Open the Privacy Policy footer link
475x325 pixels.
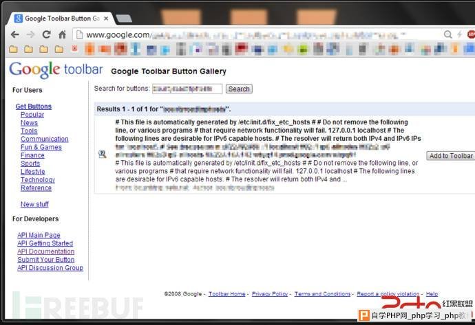click(270, 294)
